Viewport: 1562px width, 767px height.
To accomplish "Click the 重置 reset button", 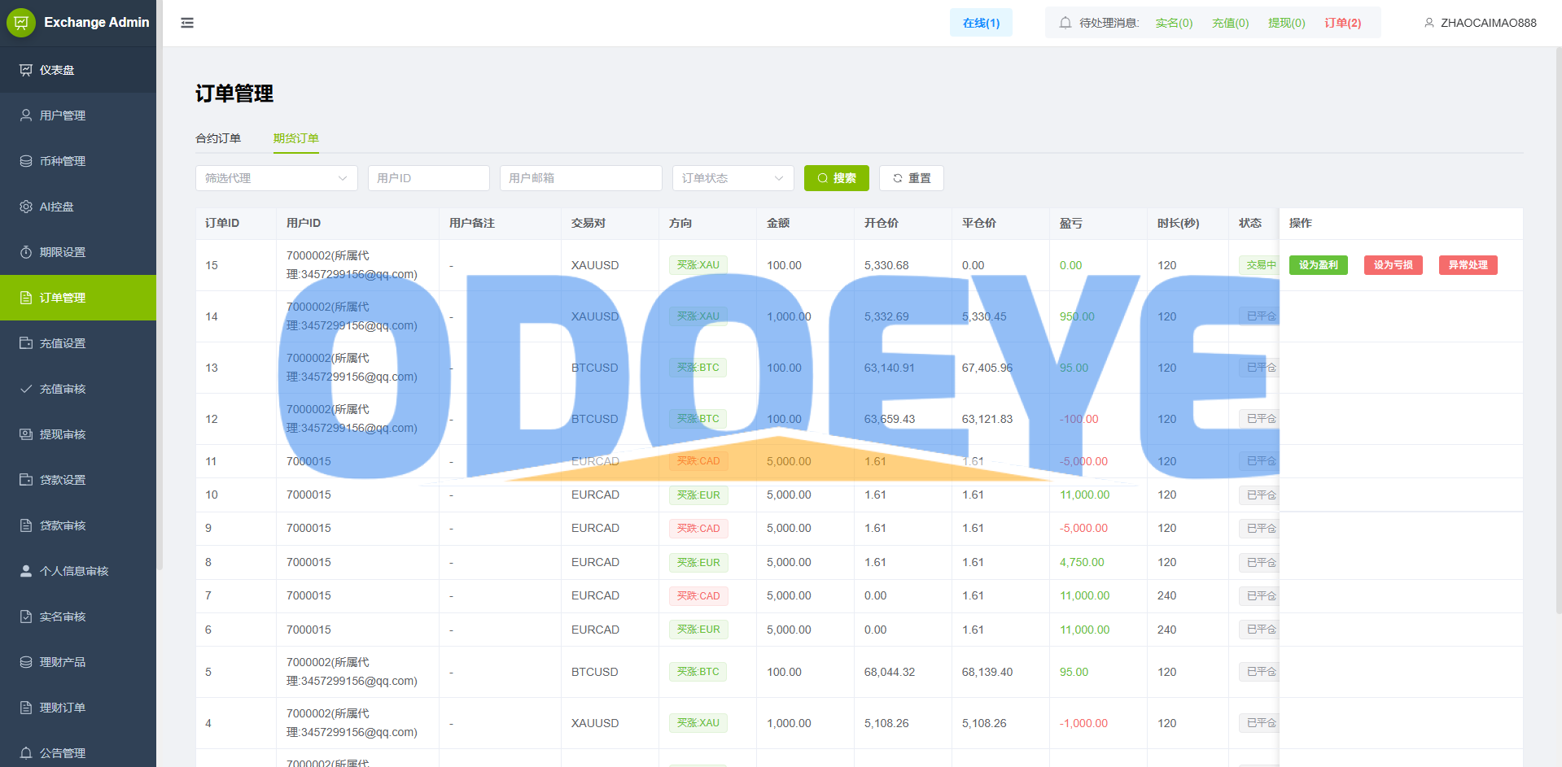I will [911, 178].
